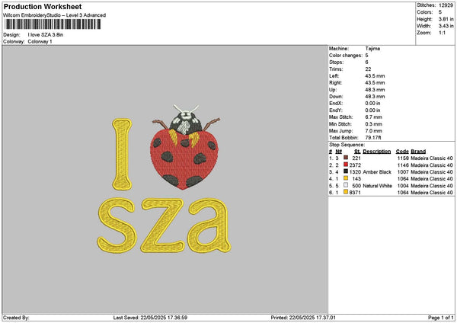The width and height of the screenshot is (457, 323).
Task: Click the 'Printed: 22/05/2025 17.37.01' text
Action: coord(303,318)
